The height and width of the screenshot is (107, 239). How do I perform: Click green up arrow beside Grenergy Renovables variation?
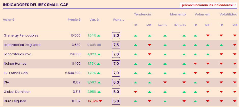(x=99, y=35)
